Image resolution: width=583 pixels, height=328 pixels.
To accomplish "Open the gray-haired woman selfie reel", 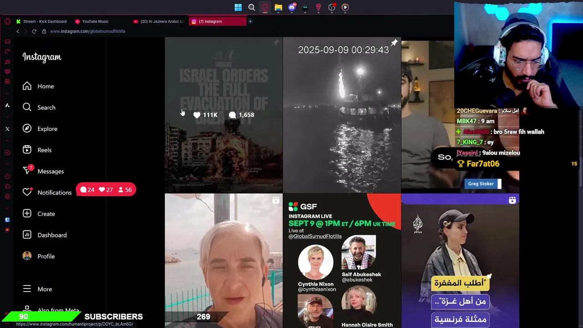I will (x=224, y=261).
